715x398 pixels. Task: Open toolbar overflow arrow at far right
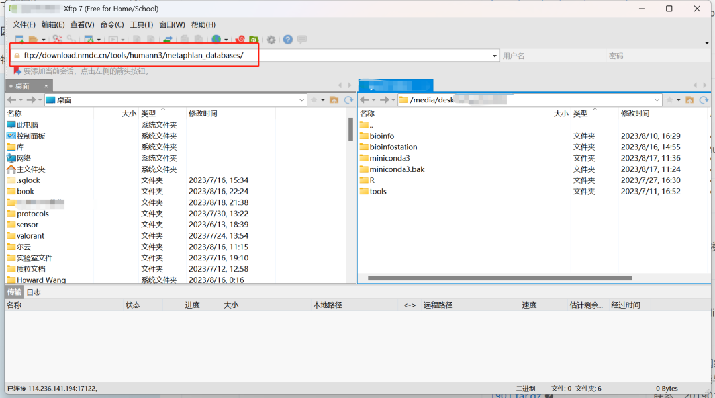[707, 43]
